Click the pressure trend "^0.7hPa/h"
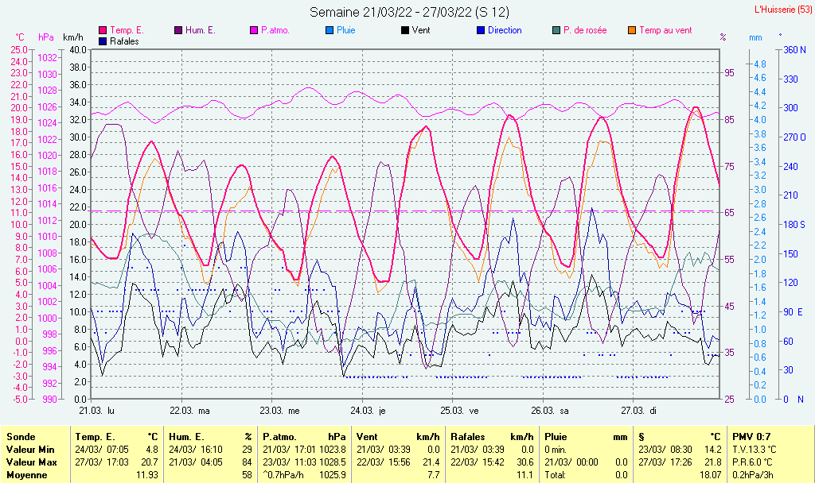The height and width of the screenshot is (483, 815). point(283,475)
